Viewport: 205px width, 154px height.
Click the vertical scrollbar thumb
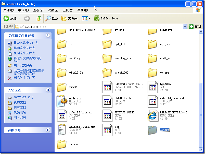[201, 115]
